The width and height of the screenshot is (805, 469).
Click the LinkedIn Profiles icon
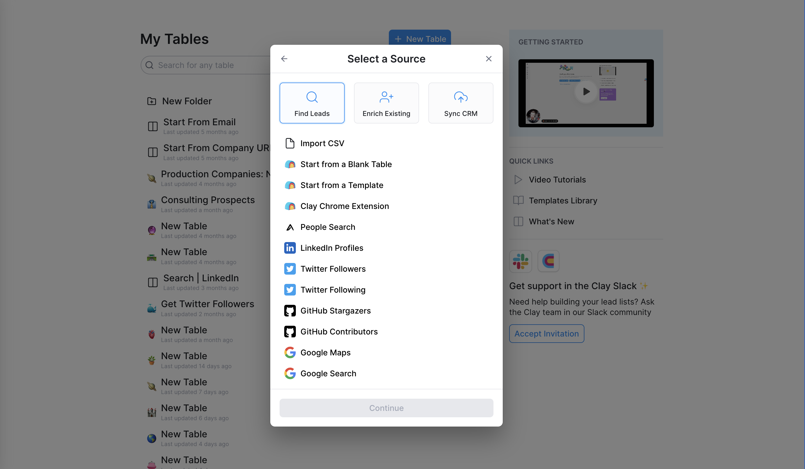(x=290, y=248)
